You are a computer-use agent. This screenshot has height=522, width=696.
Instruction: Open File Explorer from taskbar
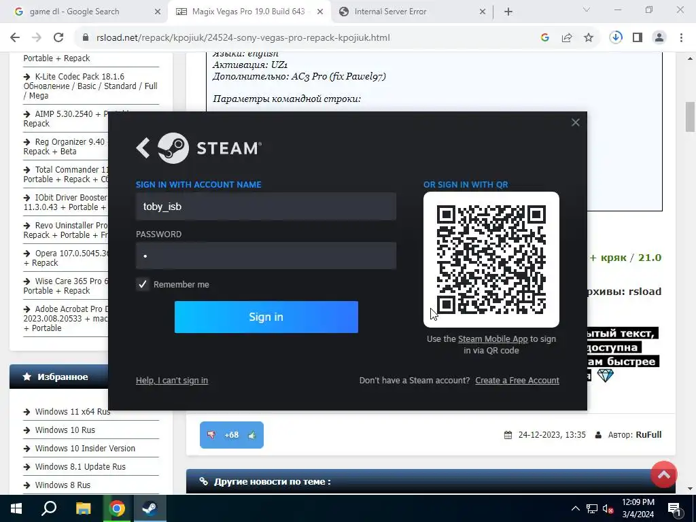tap(83, 508)
